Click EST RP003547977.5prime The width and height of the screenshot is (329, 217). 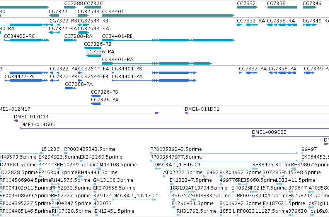click(224, 161)
